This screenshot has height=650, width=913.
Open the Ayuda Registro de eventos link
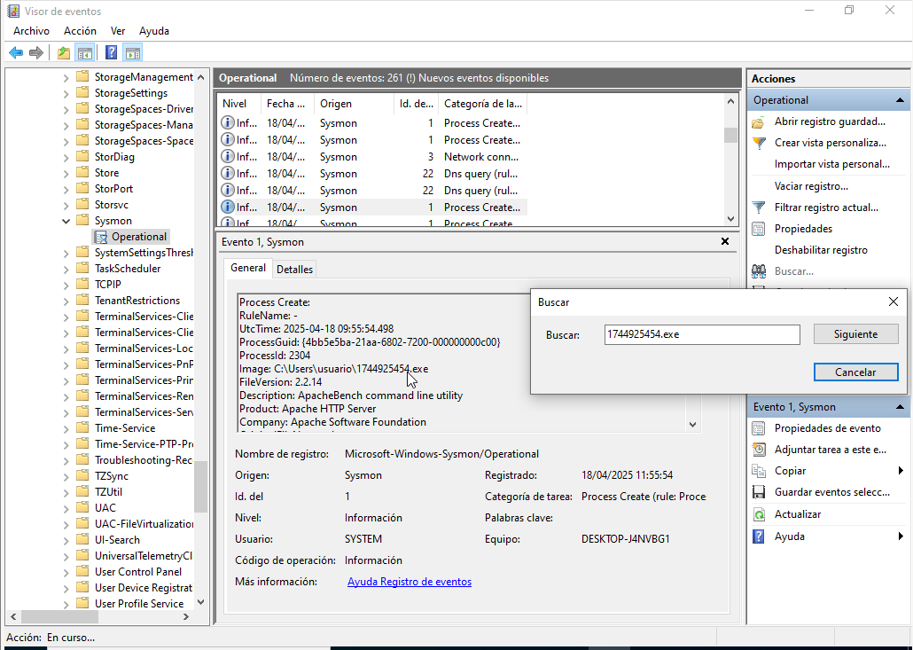410,582
